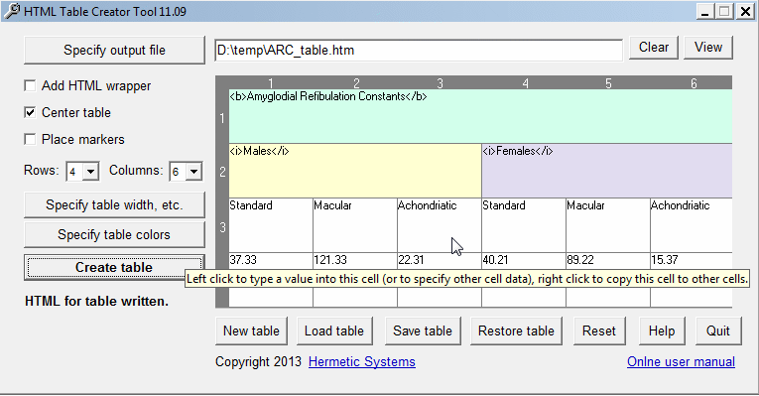Click the Load table button
Image resolution: width=759 pixels, height=396 pixels.
tap(334, 331)
